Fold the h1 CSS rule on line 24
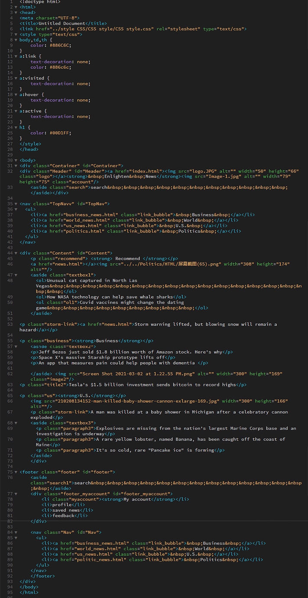Screen dimensions: 308x598 point(16,128)
